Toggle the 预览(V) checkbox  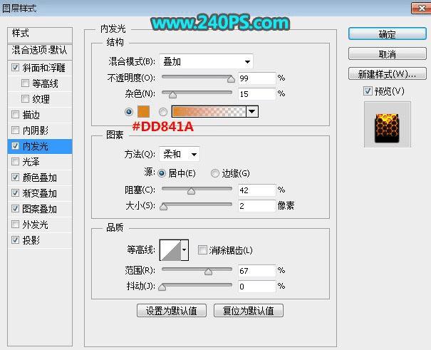tap(368, 91)
